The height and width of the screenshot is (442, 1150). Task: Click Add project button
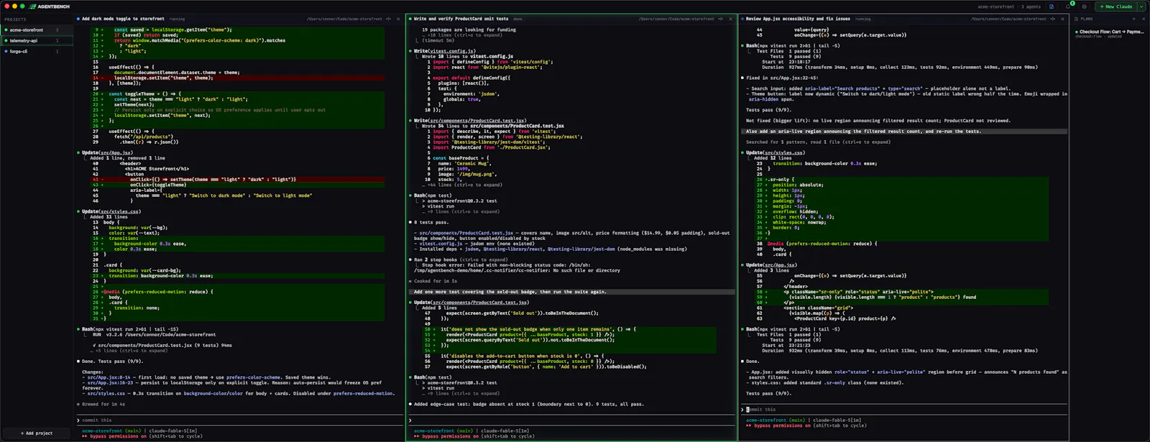pos(37,433)
